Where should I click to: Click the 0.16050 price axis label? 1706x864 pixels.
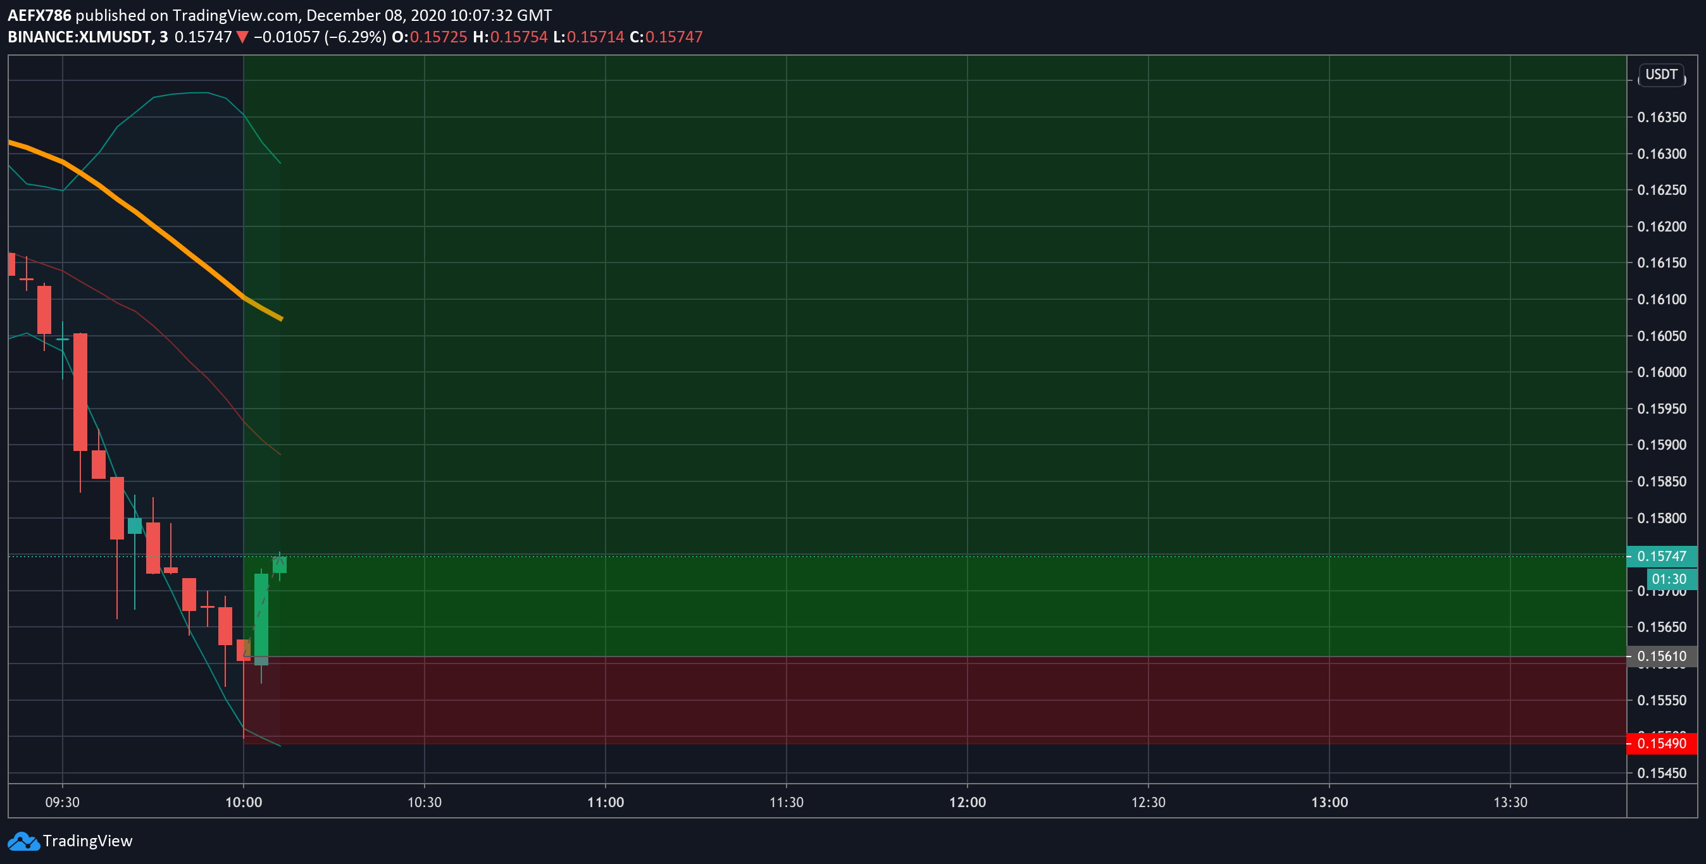(x=1662, y=336)
